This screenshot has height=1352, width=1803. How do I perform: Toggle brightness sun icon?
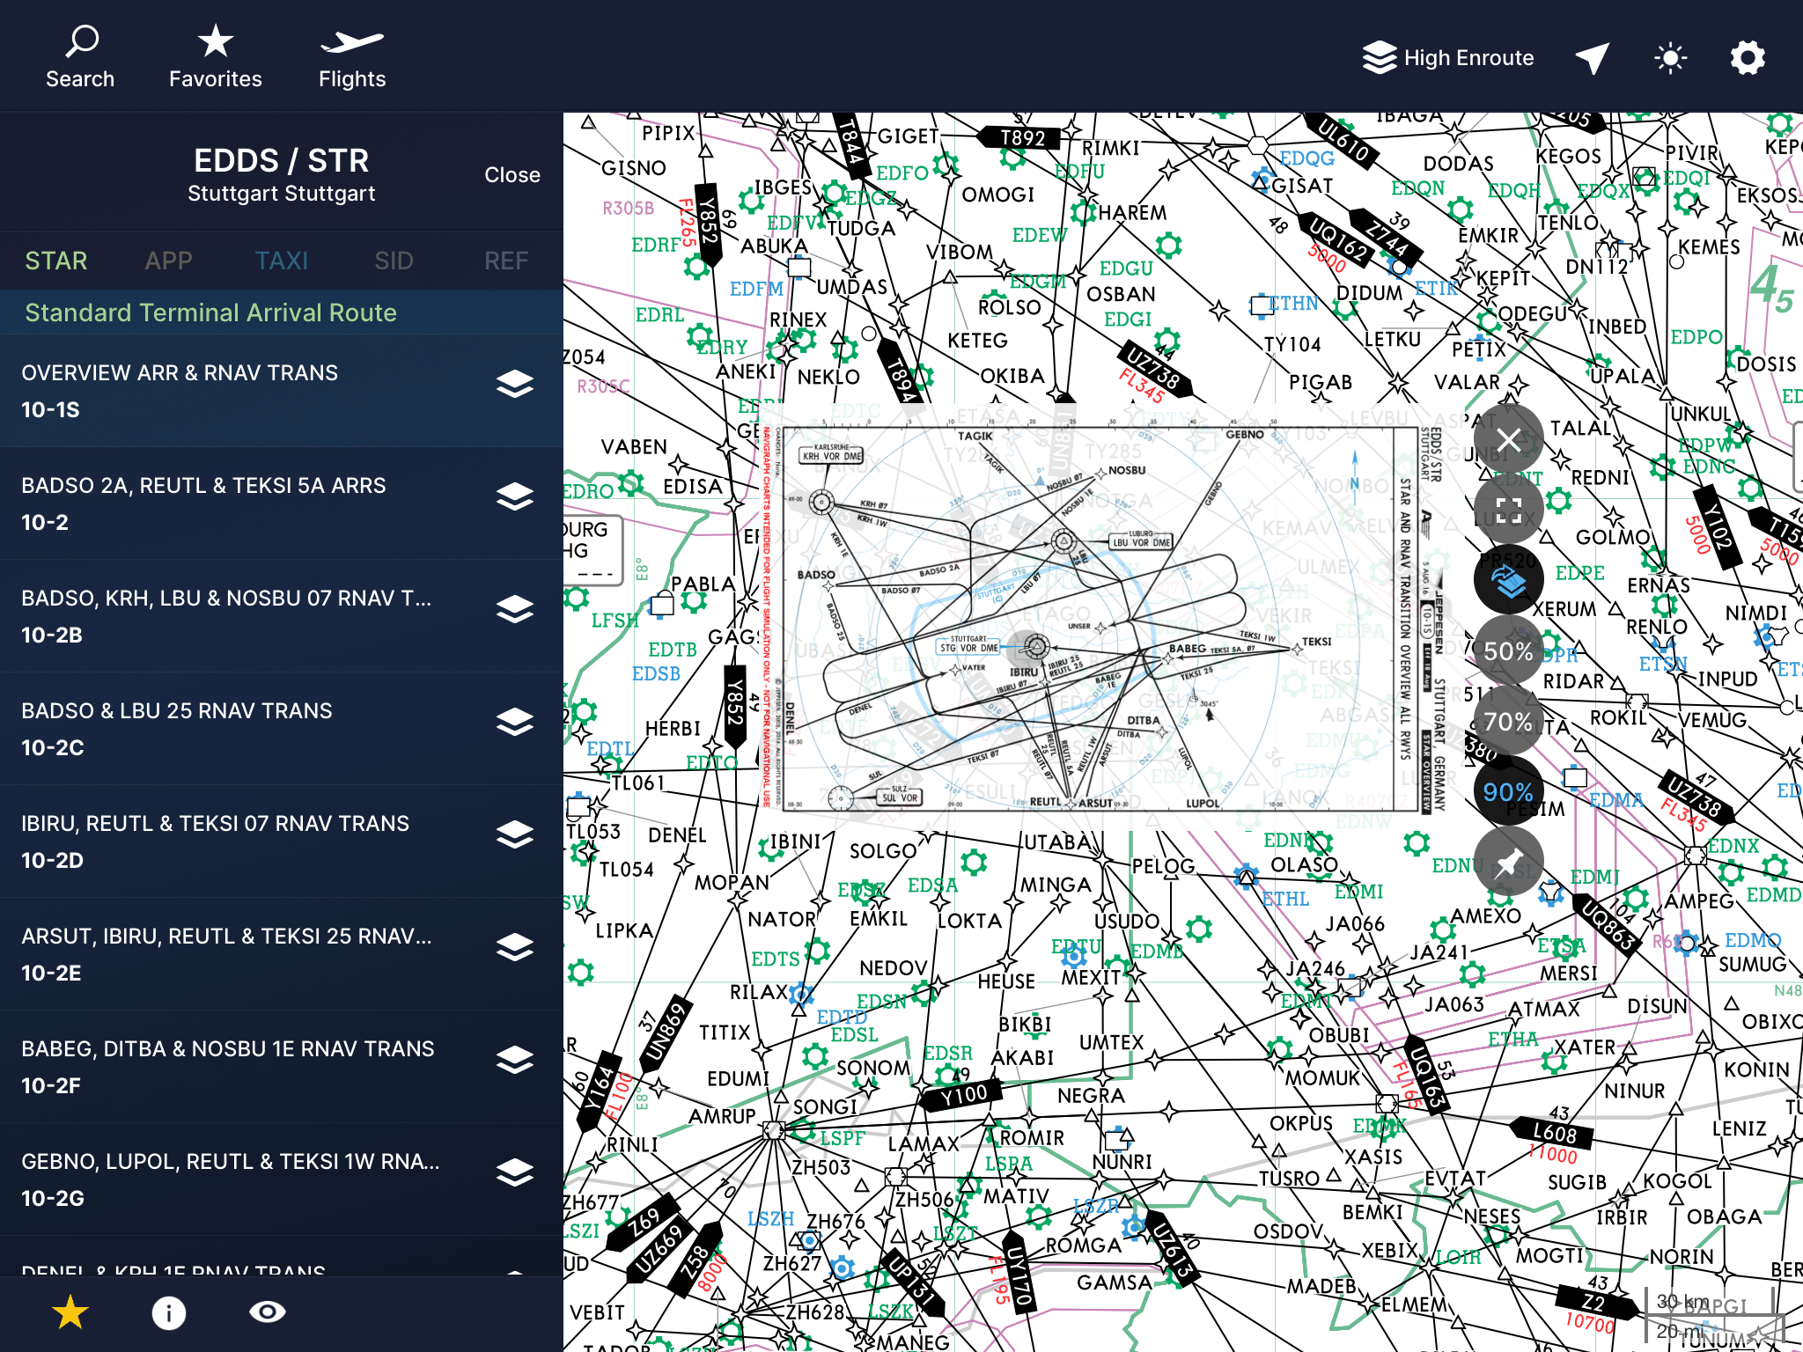pyautogui.click(x=1670, y=58)
